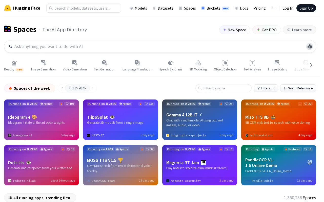Viewport: 324px width, 202px height.
Task: Go to the Pricing page
Action: click(259, 8)
